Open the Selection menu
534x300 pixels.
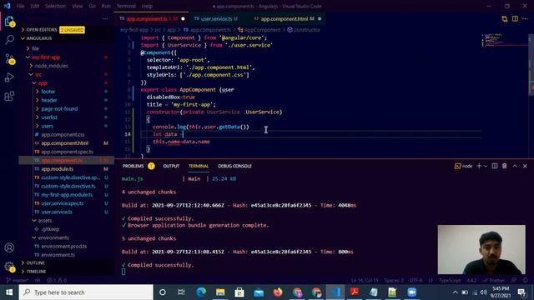56,6
